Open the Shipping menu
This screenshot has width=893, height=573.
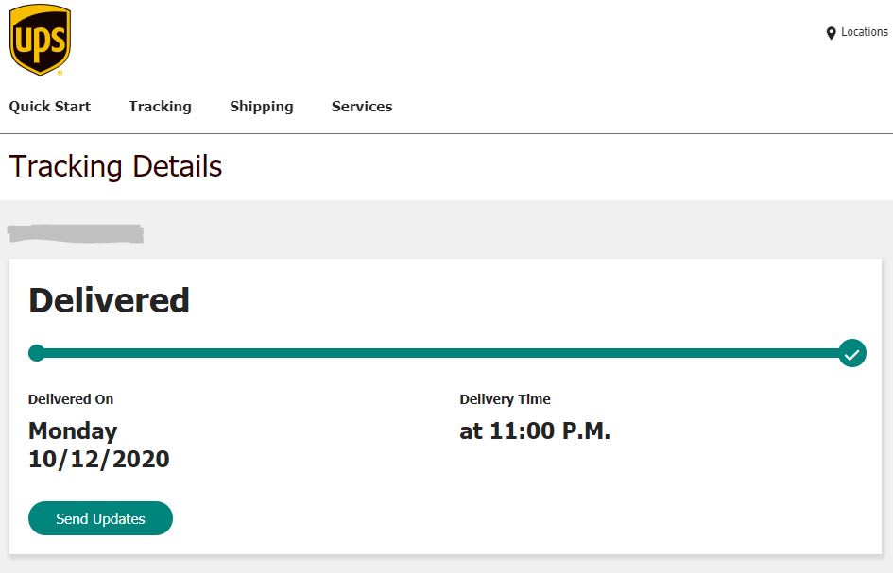(261, 107)
